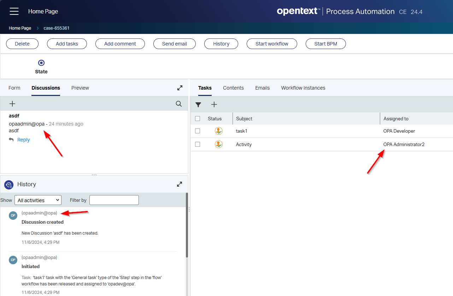Open the Tasks filter funnel icon

click(198, 104)
